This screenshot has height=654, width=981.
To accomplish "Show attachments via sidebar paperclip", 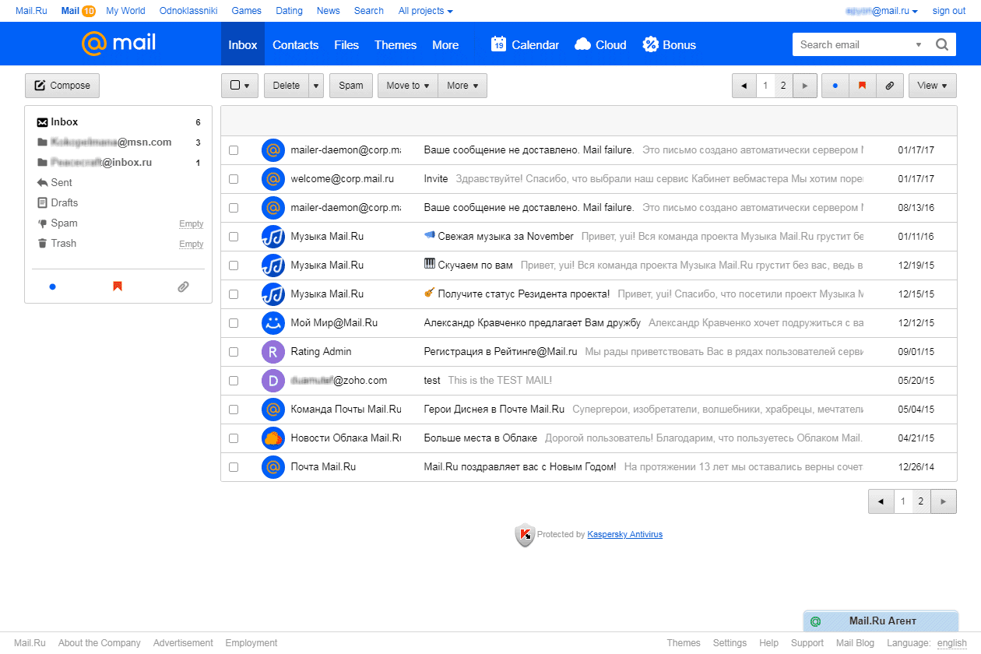I will [183, 287].
